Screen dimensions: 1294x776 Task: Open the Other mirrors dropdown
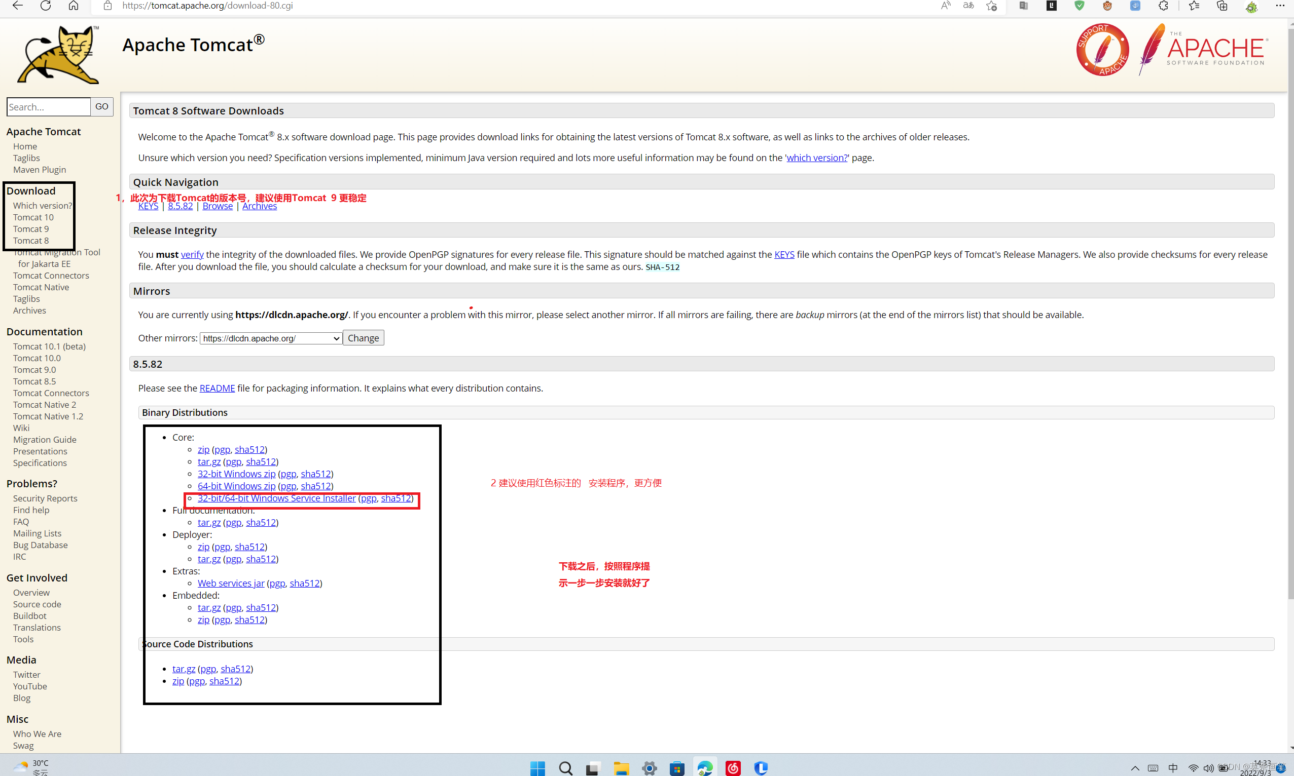[x=270, y=338]
